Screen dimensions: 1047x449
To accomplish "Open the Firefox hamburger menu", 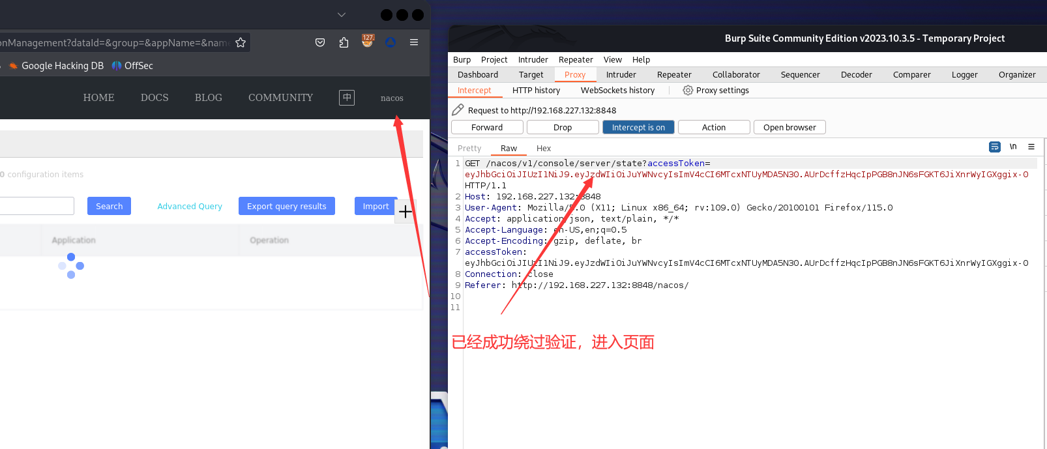I will [414, 42].
